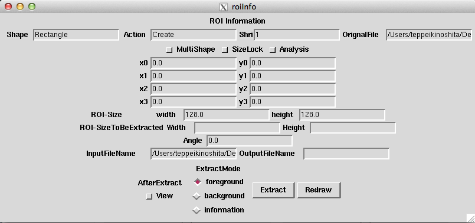Click the Shrink value field

[x=297, y=35]
